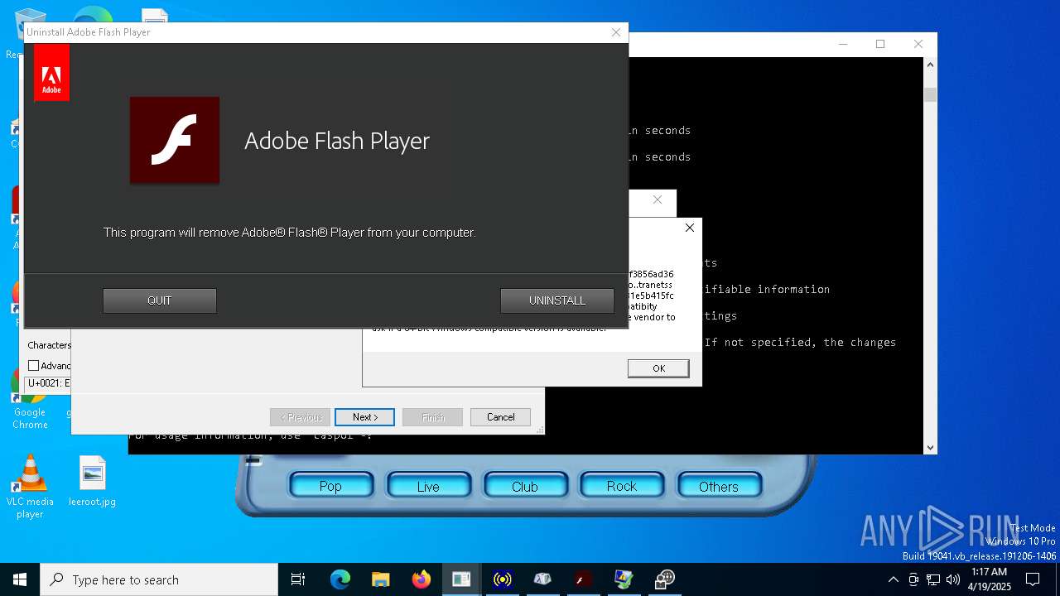Maximize the console window
The image size is (1060, 596).
tap(880, 44)
